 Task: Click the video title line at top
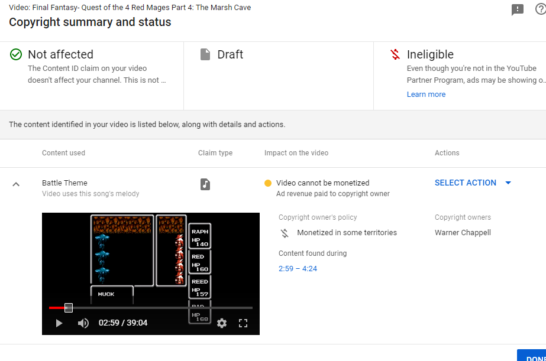pyautogui.click(x=130, y=8)
